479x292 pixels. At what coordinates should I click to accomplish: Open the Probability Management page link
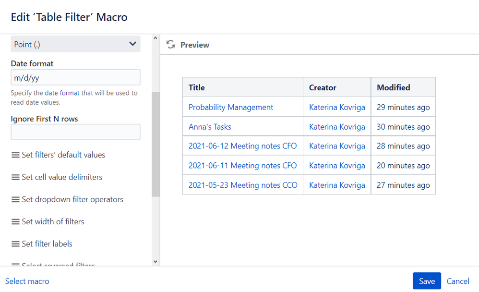(231, 107)
